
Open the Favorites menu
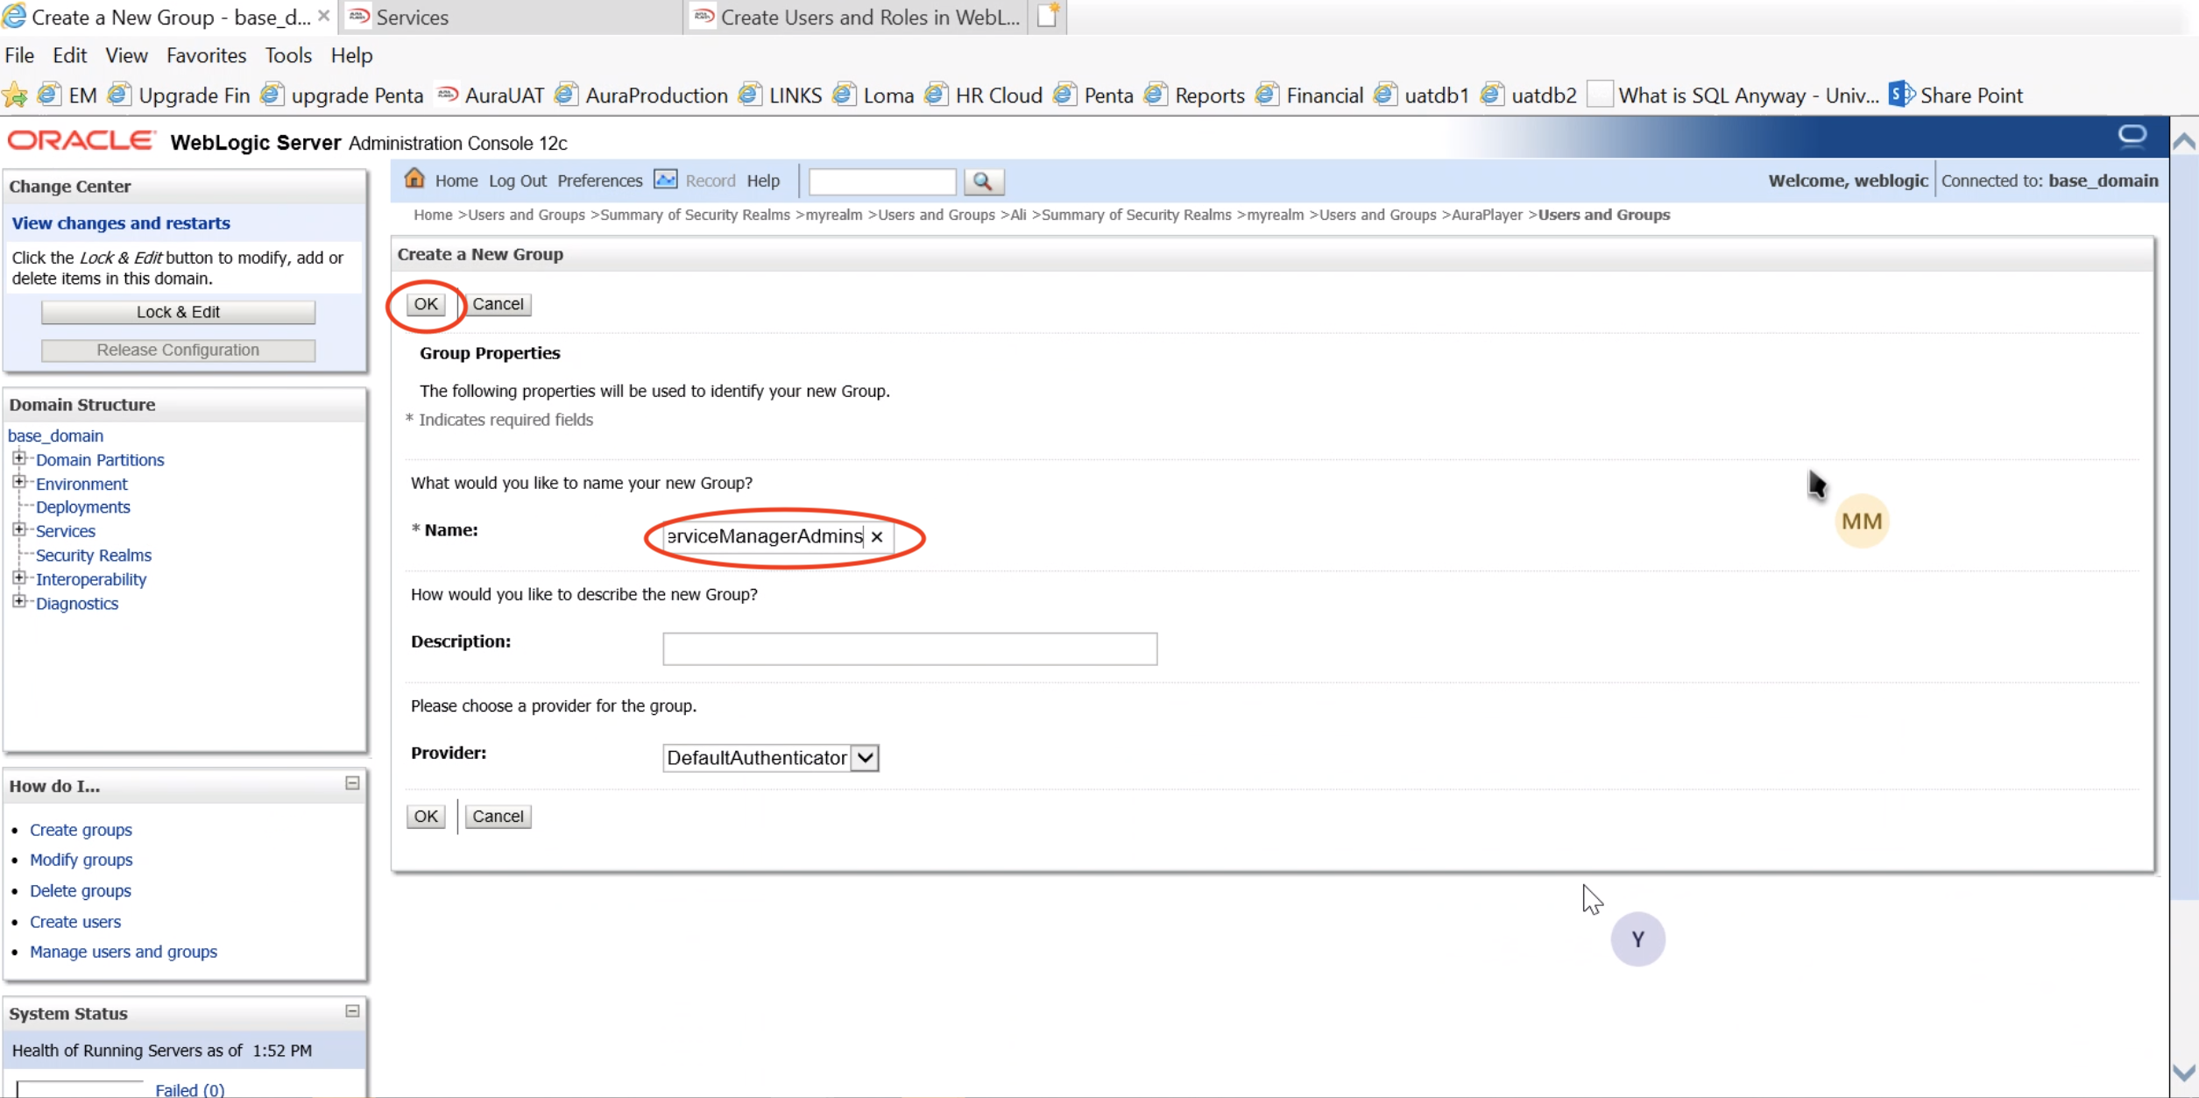[x=206, y=55]
